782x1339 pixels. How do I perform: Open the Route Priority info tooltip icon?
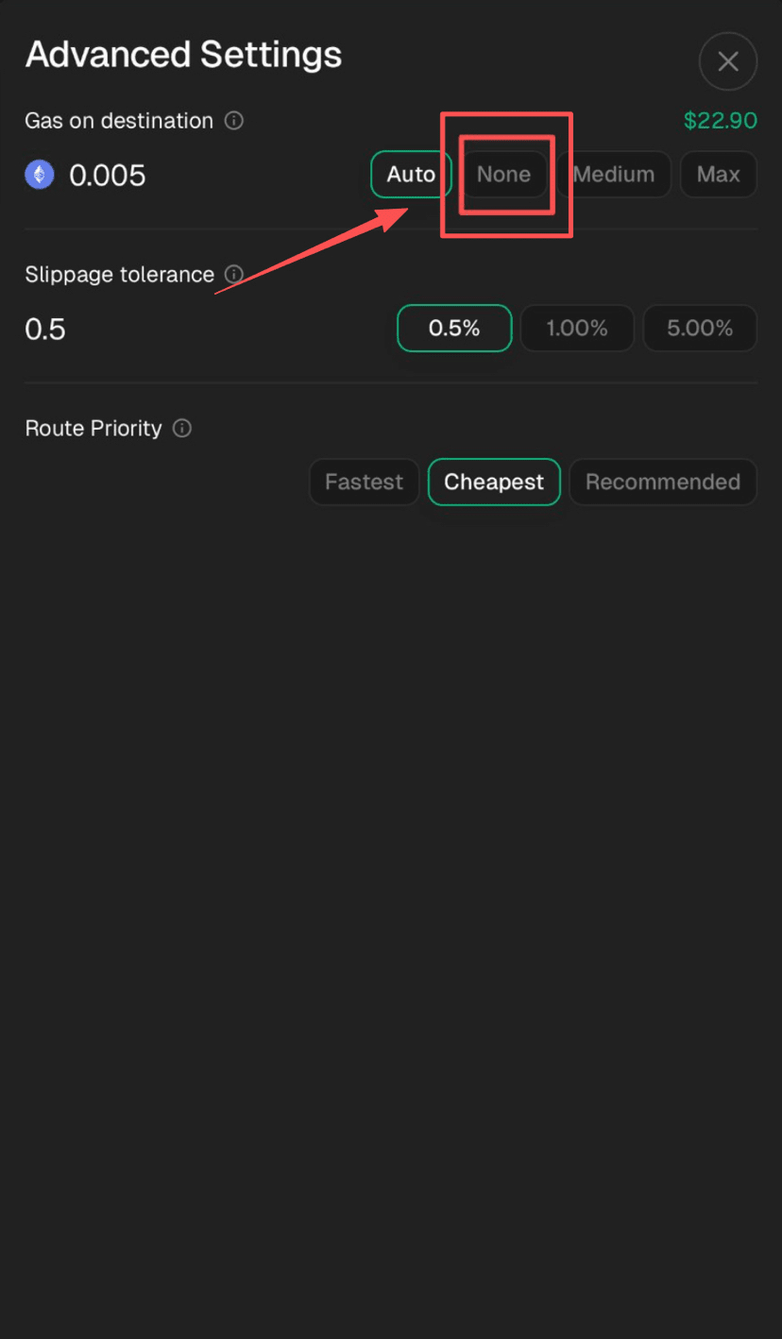[x=182, y=429]
